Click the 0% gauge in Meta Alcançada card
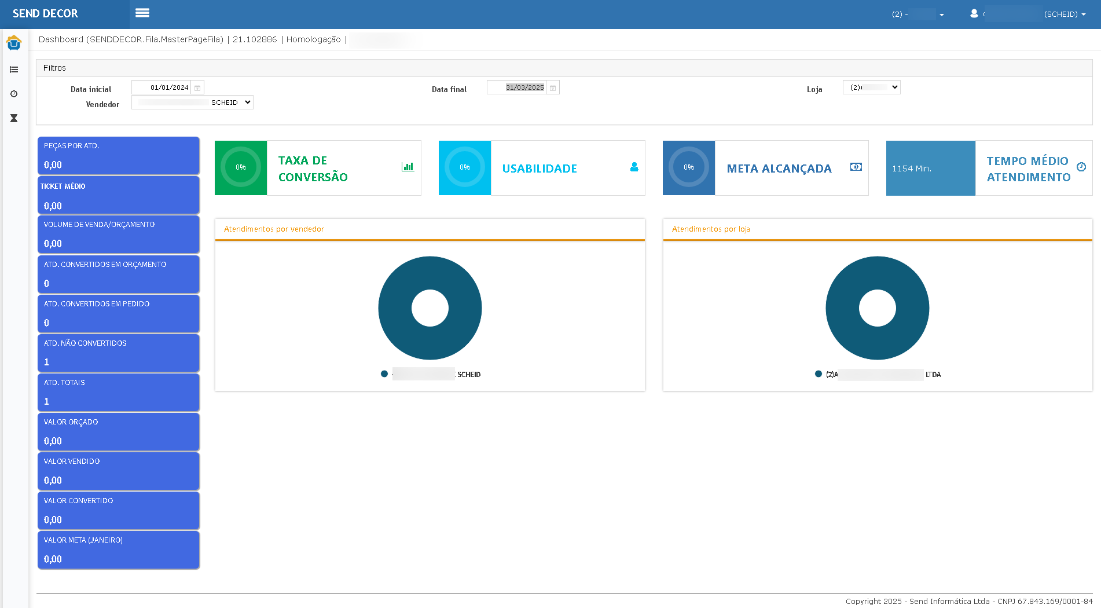Screen dimensions: 1101x608 689,167
